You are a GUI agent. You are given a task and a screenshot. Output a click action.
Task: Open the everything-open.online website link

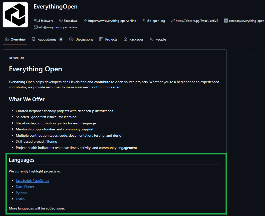coord(112,21)
